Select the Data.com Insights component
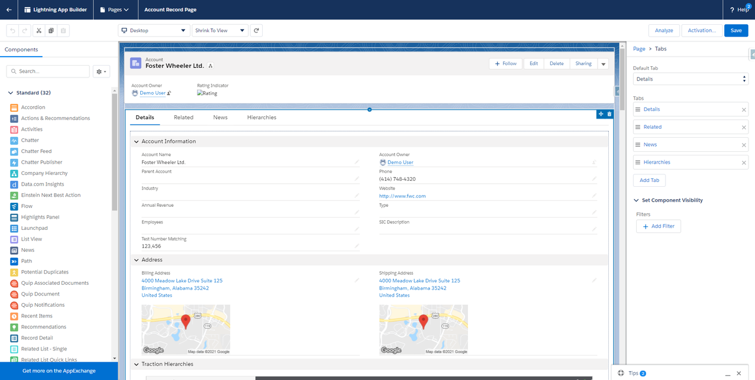The width and height of the screenshot is (755, 380). [x=37, y=184]
